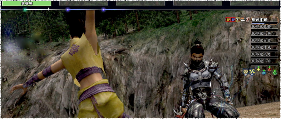Click the blue gauge bar under 服部半蔵
Image resolution: width=281 pixels, height=119 pixels.
coord(264,23)
